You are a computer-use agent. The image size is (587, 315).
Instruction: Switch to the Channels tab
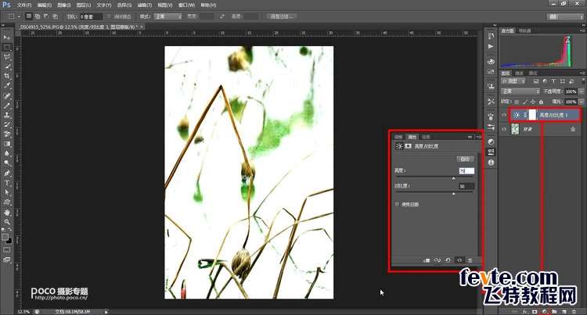(x=519, y=73)
